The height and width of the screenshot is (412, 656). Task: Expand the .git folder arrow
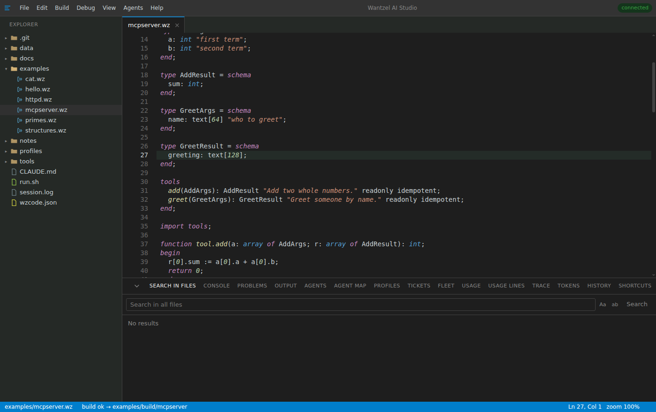6,38
